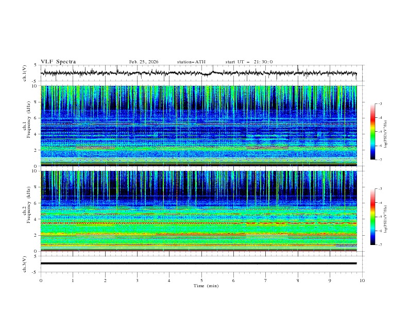The width and height of the screenshot is (408, 315).
Task: Click the time axis tick label "2"
Action: tap(106, 281)
